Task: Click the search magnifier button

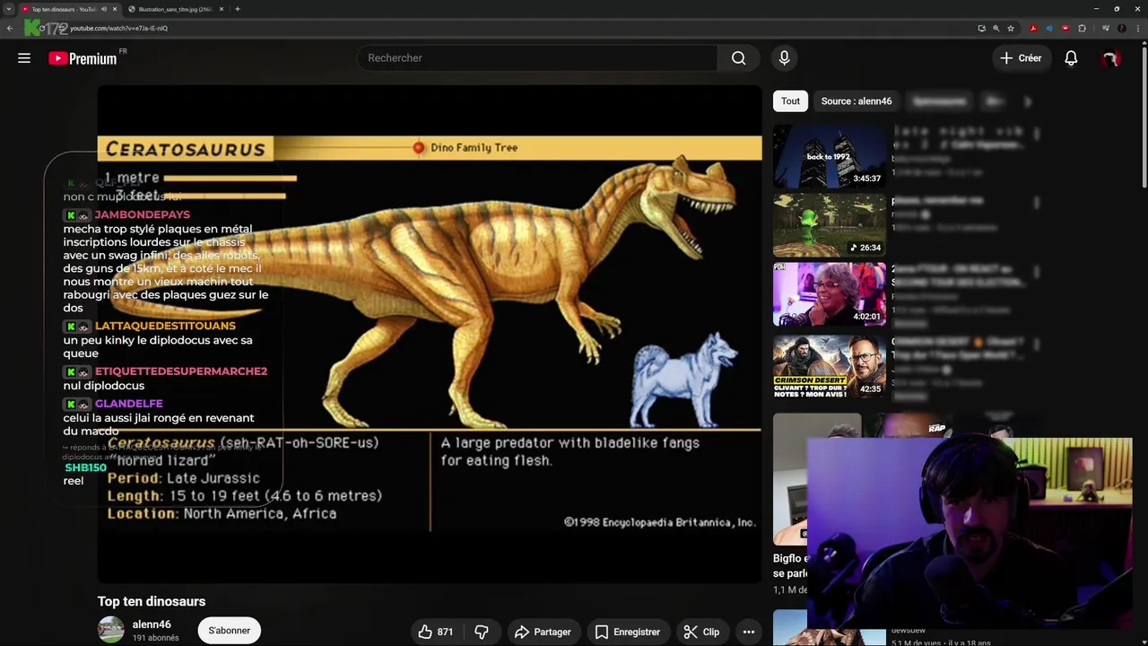Action: pyautogui.click(x=738, y=58)
